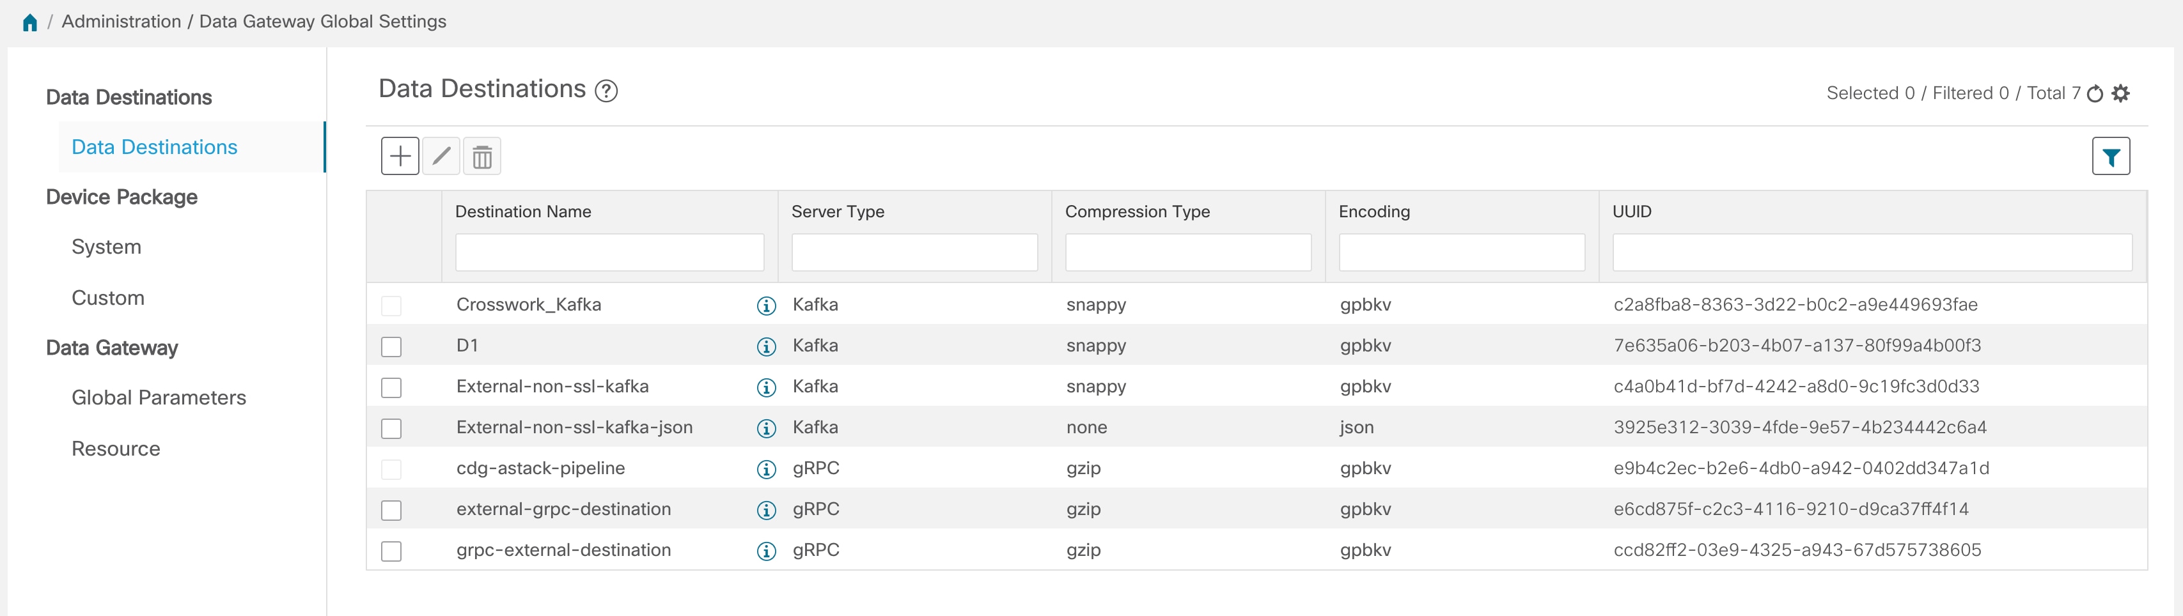Go to Global Parameters settings
Screen dimensions: 2183x616
click(159, 397)
